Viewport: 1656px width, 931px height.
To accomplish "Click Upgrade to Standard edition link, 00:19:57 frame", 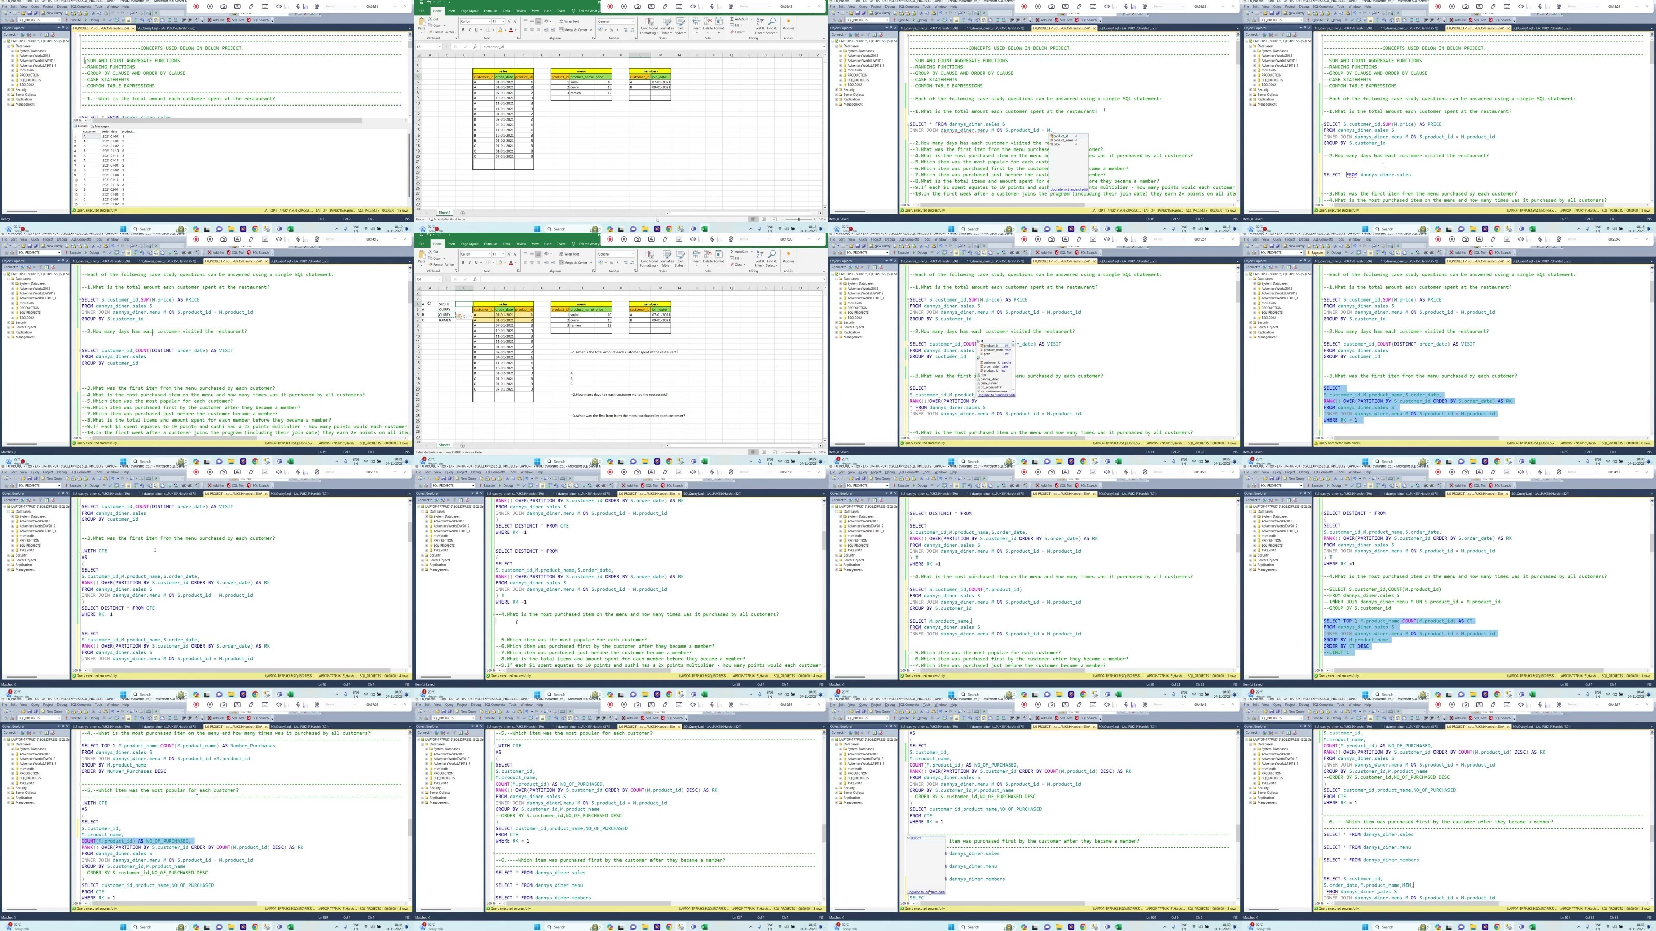I will pyautogui.click(x=996, y=395).
